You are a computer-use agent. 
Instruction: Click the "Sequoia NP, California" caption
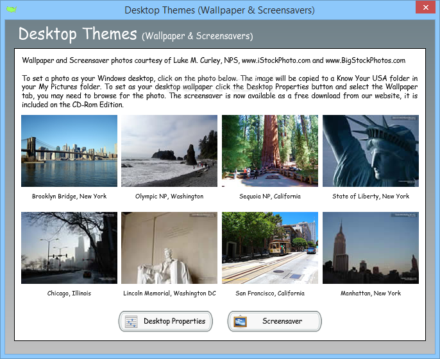click(x=270, y=197)
